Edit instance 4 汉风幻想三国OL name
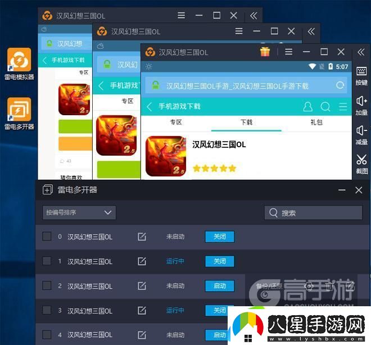This screenshot has height=345, width=371. coord(142,335)
